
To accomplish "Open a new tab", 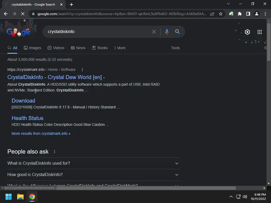I will [71, 4].
